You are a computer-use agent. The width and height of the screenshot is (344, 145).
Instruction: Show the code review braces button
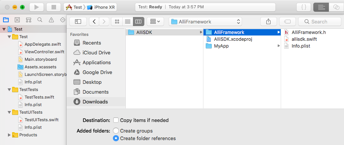pos(303,7)
